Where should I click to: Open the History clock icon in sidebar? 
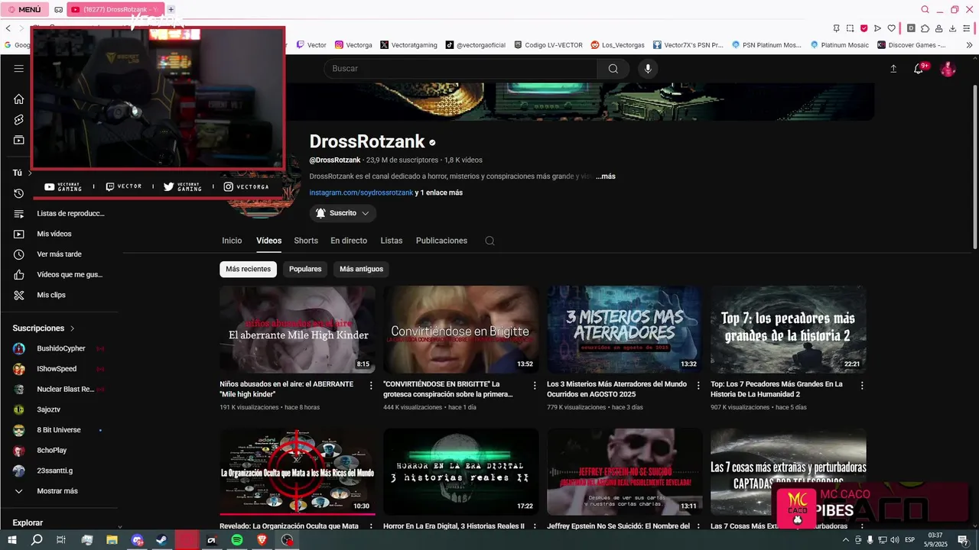click(19, 193)
